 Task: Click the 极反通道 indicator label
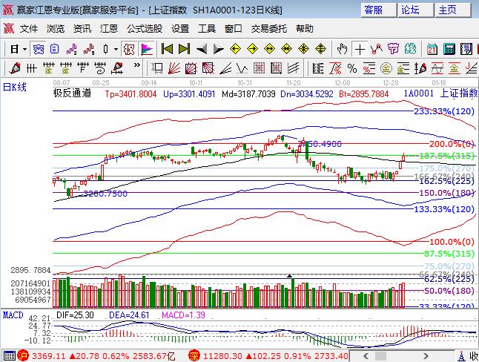pyautogui.click(x=72, y=93)
